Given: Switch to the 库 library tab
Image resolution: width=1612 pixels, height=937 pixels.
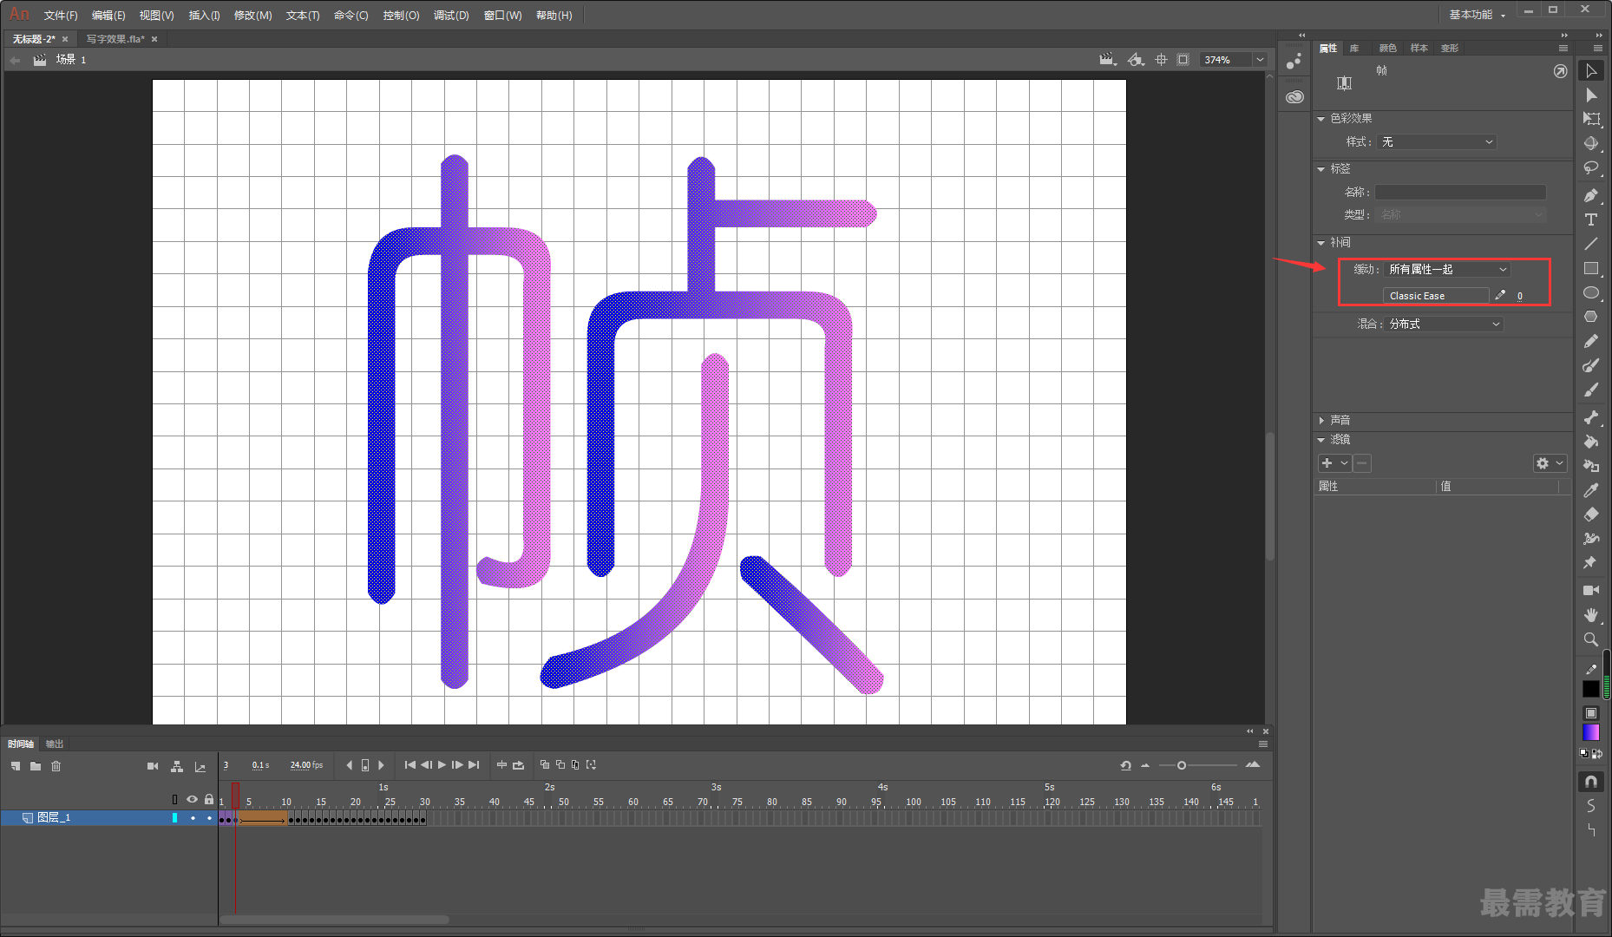Looking at the screenshot, I should point(1354,48).
